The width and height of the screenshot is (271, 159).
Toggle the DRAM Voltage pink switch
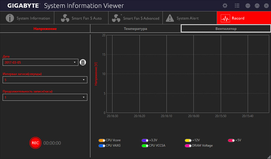click(188, 146)
